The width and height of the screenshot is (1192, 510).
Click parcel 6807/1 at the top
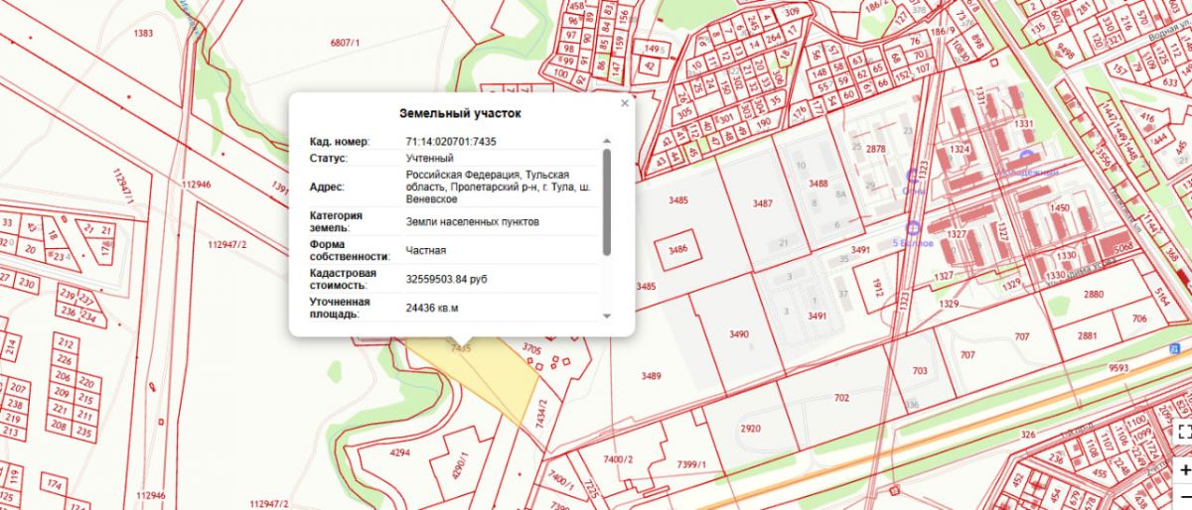click(344, 42)
